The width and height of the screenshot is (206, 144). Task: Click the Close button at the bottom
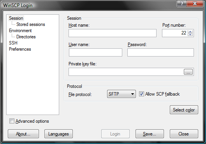pyautogui.click(x=184, y=134)
